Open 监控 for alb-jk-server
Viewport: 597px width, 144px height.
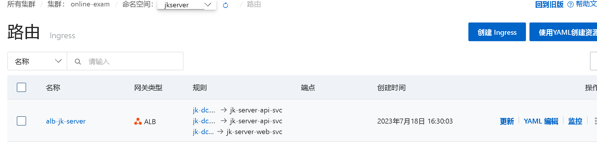click(575, 121)
